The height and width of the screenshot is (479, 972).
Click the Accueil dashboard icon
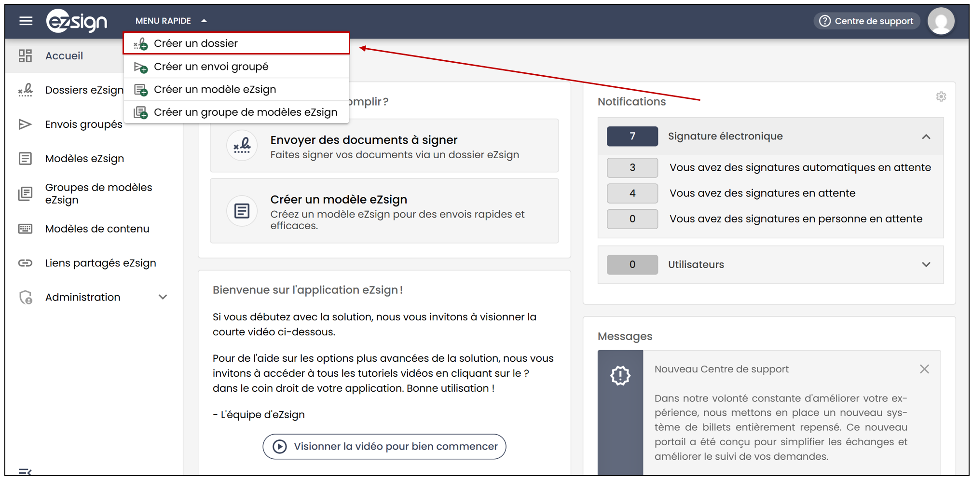click(x=25, y=56)
